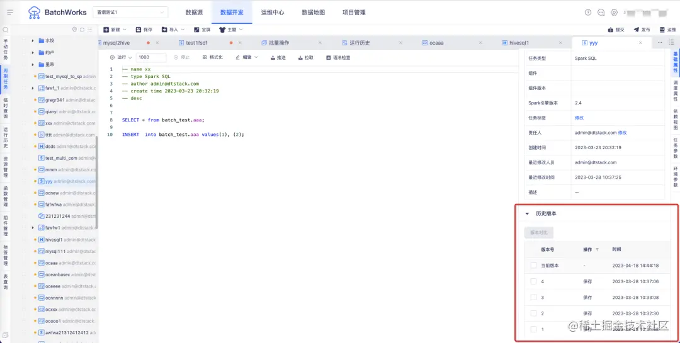Viewport: 680px width, 343px height.
Task: Open the project selector dropdown in header
Action: click(130, 13)
